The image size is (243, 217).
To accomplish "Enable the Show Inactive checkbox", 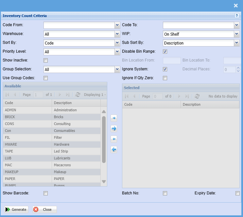I will coord(46,60).
